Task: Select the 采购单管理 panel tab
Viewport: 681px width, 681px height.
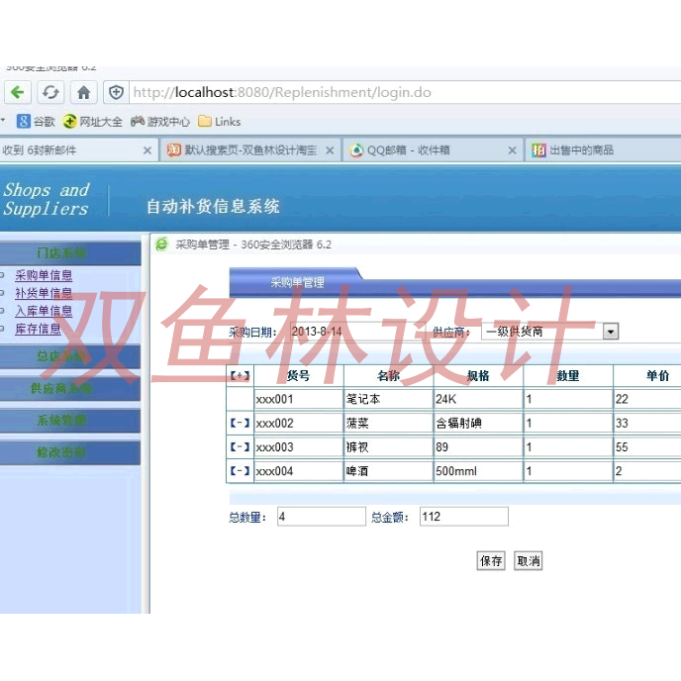Action: pyautogui.click(x=297, y=283)
